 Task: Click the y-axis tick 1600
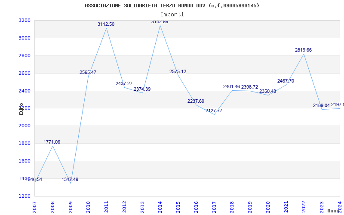(x=25, y=161)
